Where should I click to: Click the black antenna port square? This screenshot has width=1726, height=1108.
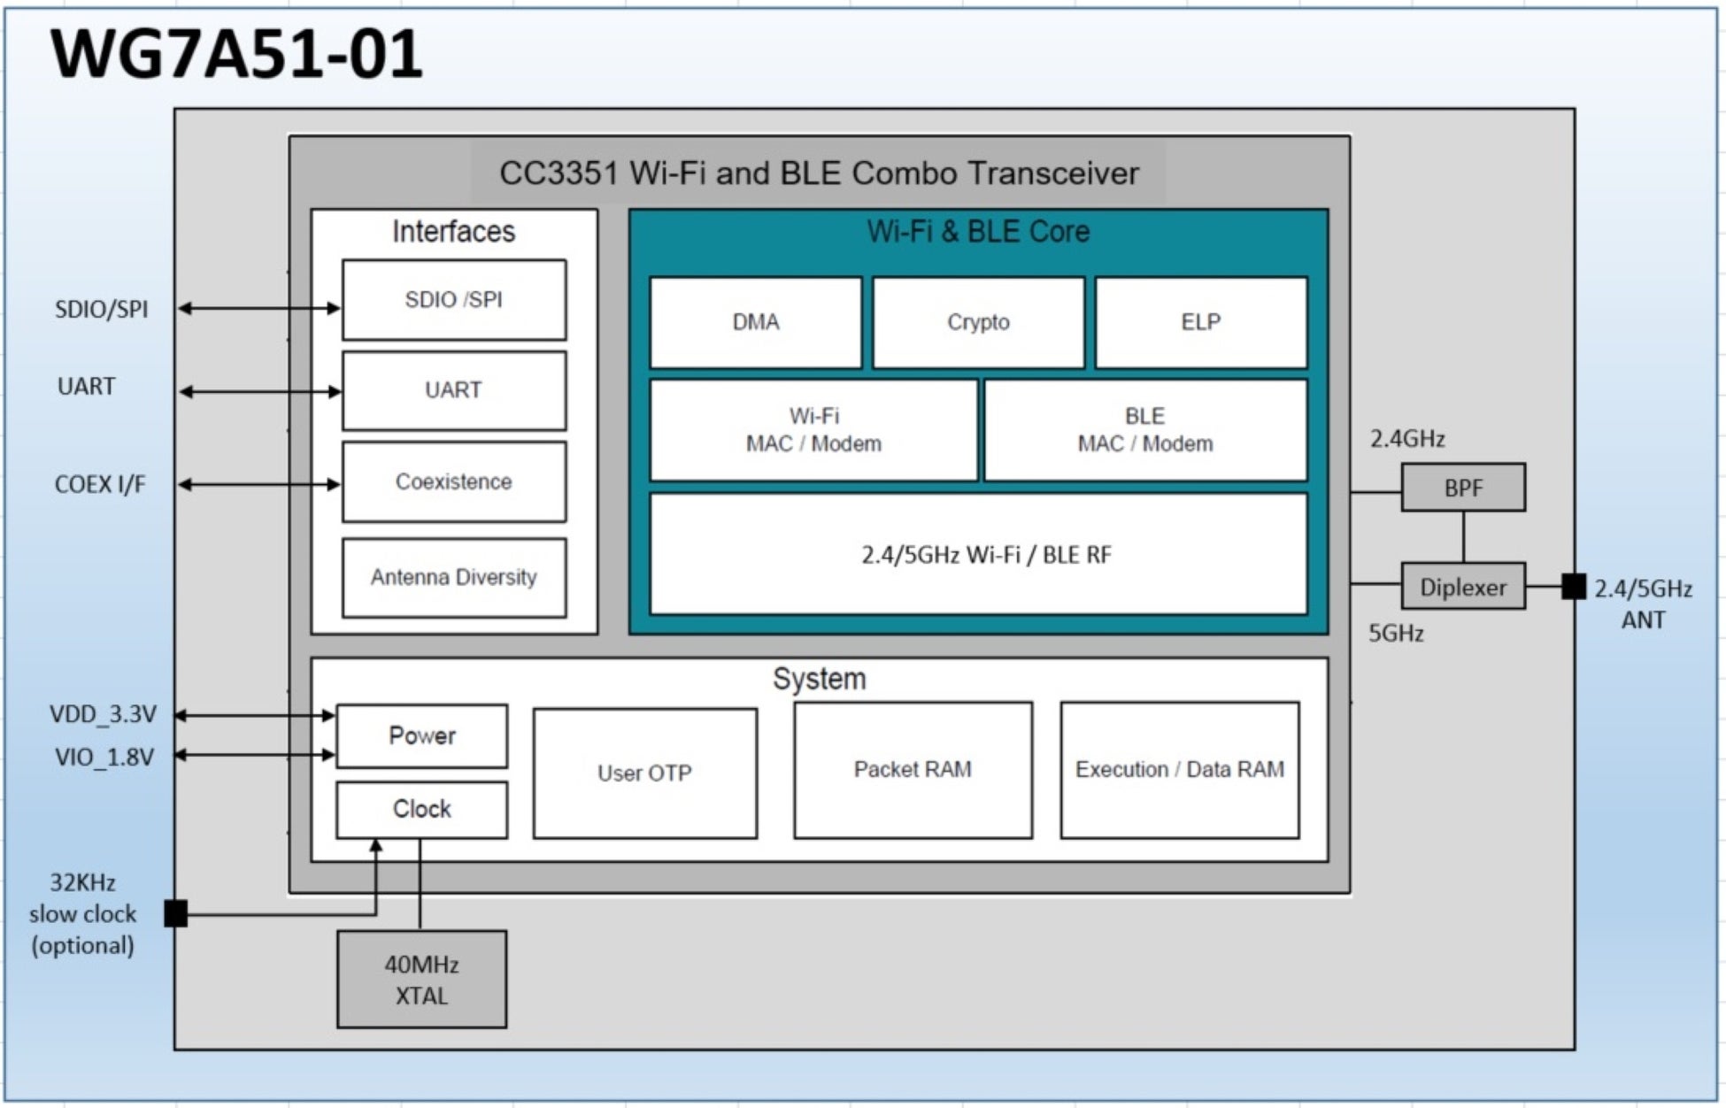[x=1573, y=586]
